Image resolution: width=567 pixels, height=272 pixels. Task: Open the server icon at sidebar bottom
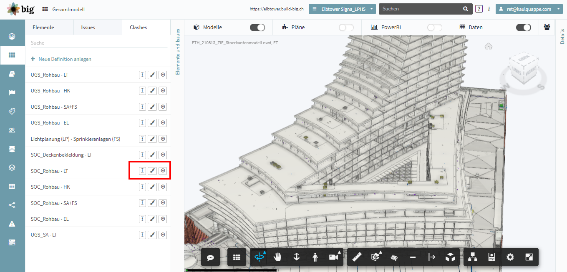(12, 243)
